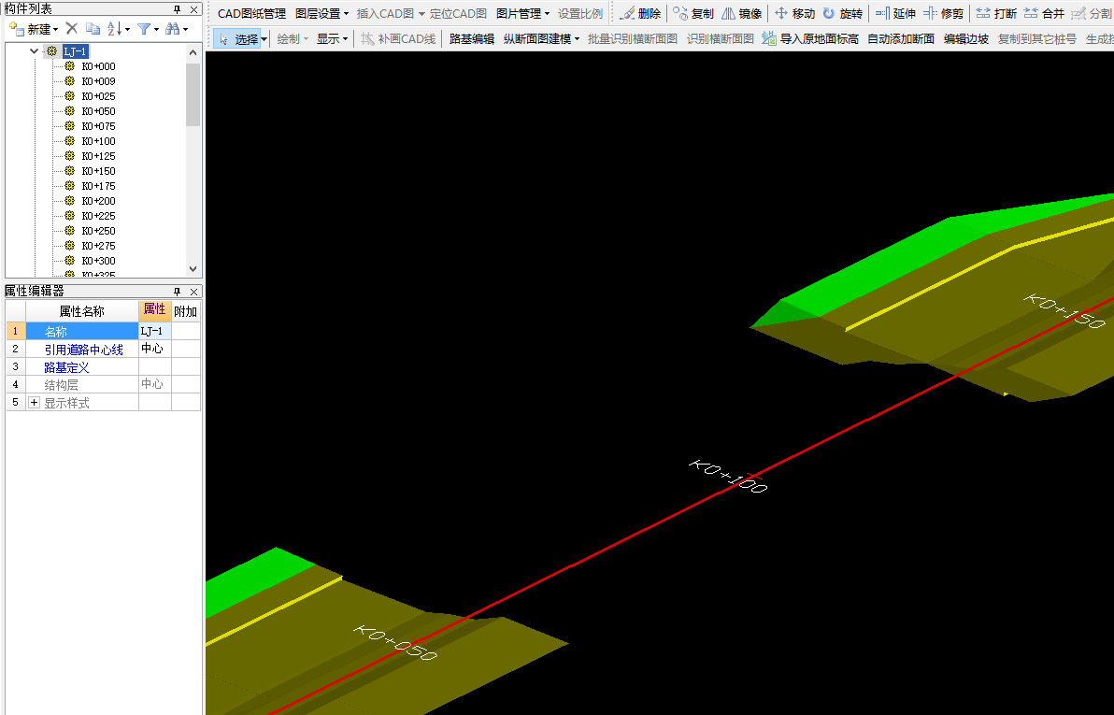This screenshot has width=1114, height=715.
Task: Toggle pin on 属性编辑器 panel
Action: [177, 292]
